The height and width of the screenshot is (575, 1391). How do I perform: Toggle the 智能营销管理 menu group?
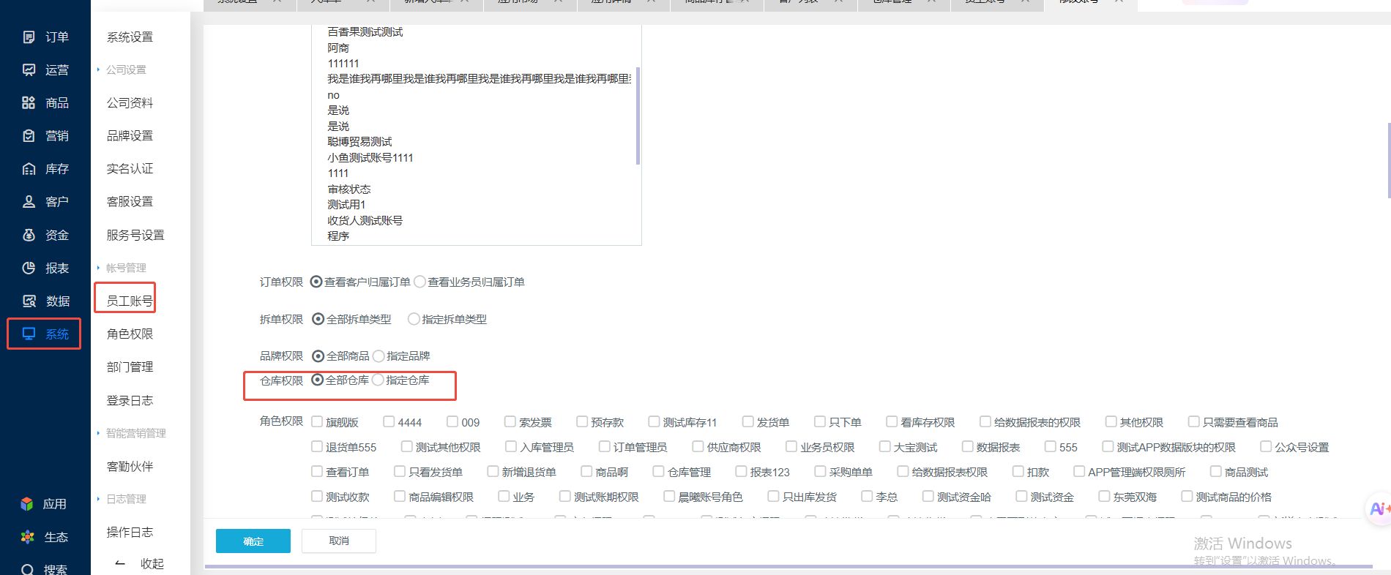132,433
